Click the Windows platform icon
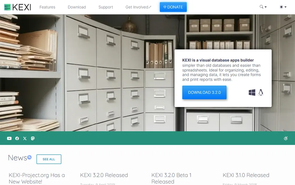This screenshot has width=295, height=185. point(252,92)
